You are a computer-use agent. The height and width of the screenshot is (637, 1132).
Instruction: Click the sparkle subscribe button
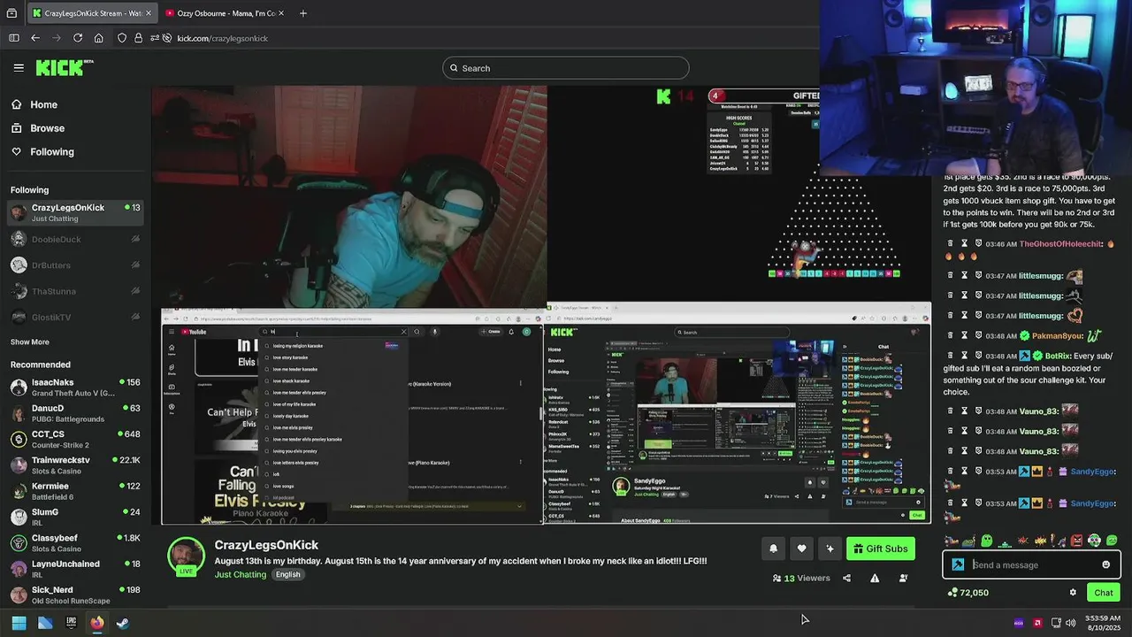[x=830, y=549]
